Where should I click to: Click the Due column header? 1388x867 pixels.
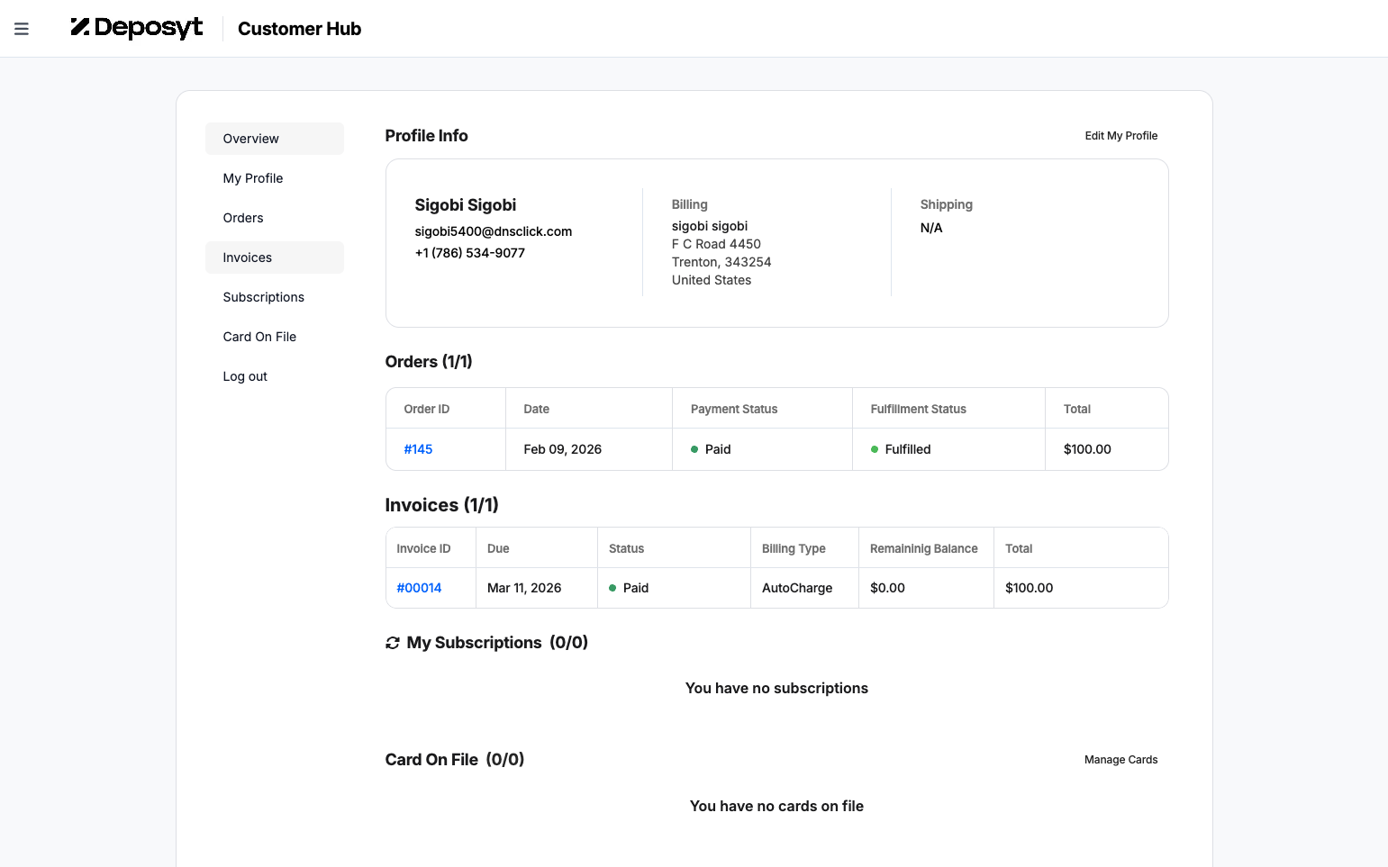[x=498, y=548]
